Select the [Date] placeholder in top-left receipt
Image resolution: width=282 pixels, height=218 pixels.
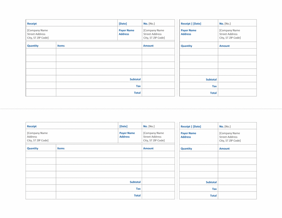click(123, 24)
